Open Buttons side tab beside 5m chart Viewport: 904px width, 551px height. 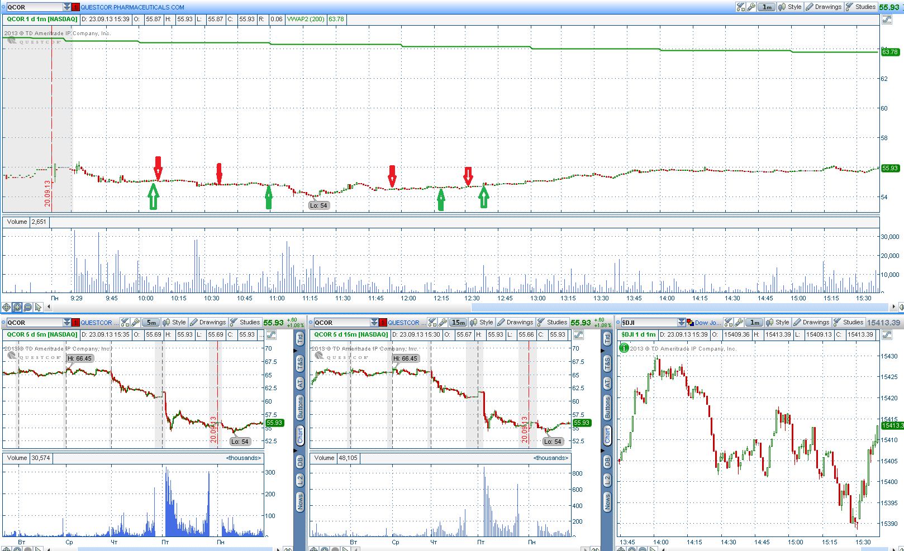pyautogui.click(x=300, y=408)
